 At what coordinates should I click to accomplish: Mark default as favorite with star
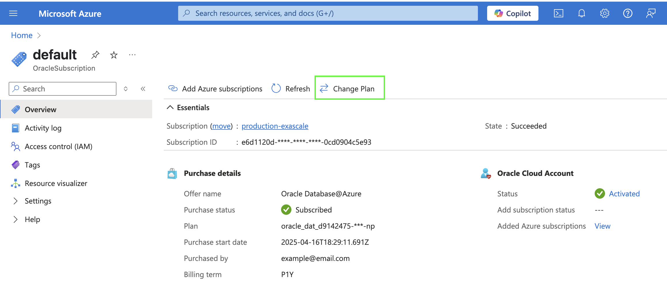[x=114, y=55]
